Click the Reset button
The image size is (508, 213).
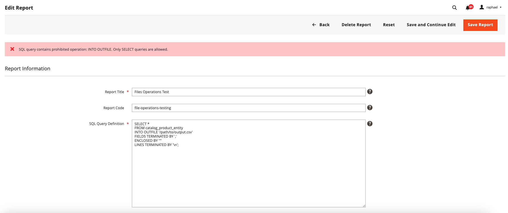(389, 25)
